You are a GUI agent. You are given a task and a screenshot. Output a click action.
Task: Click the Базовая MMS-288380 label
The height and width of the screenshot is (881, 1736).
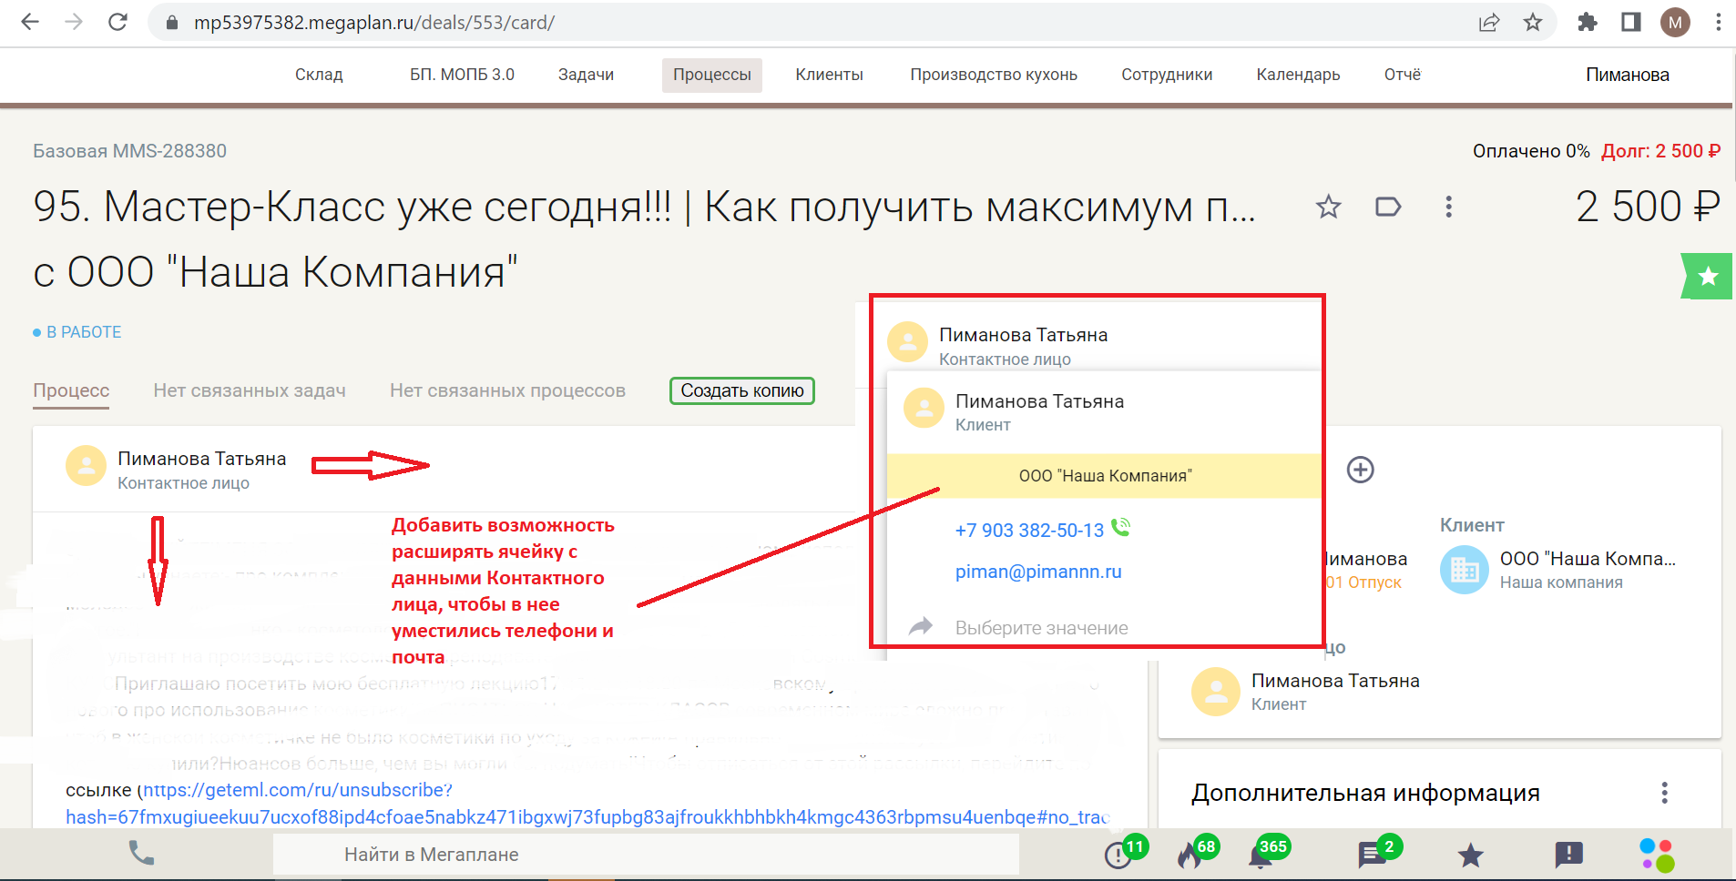coord(129,151)
